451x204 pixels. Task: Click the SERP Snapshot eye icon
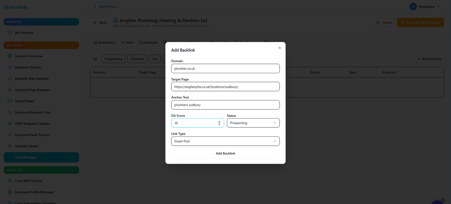[10, 124]
